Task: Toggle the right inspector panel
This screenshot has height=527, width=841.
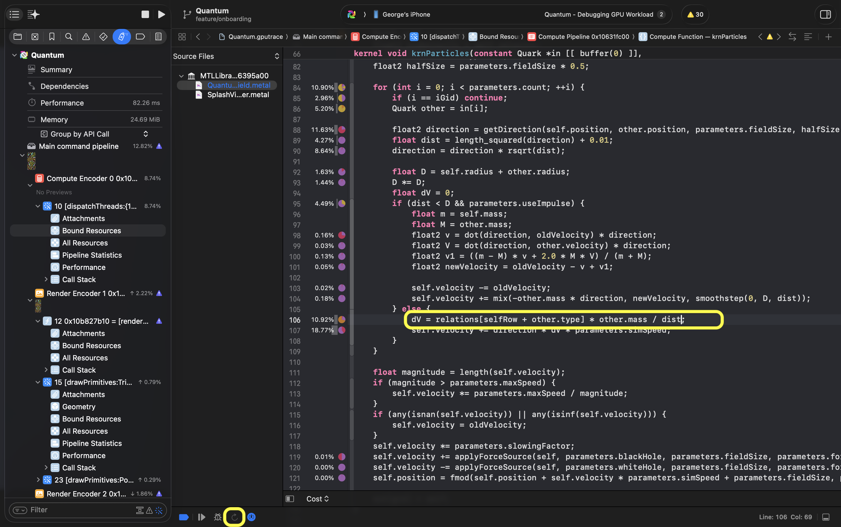Action: [825, 14]
